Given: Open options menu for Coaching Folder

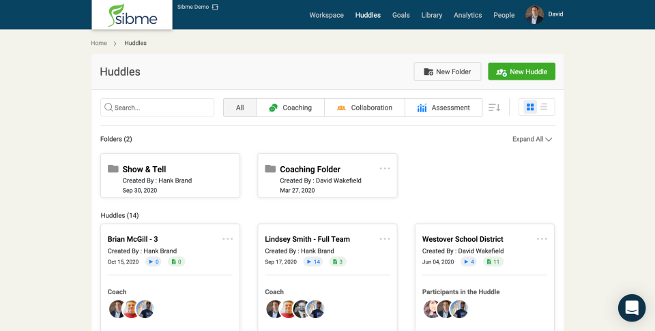Looking at the screenshot, I should [385, 168].
